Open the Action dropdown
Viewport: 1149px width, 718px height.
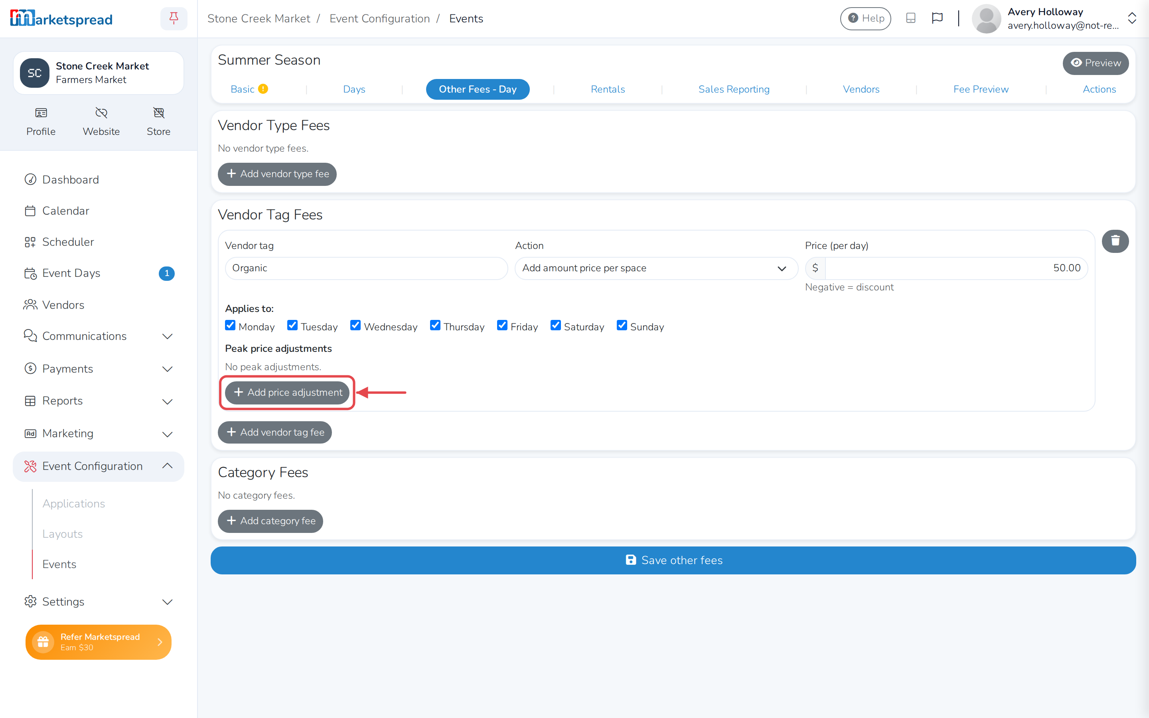pyautogui.click(x=656, y=268)
